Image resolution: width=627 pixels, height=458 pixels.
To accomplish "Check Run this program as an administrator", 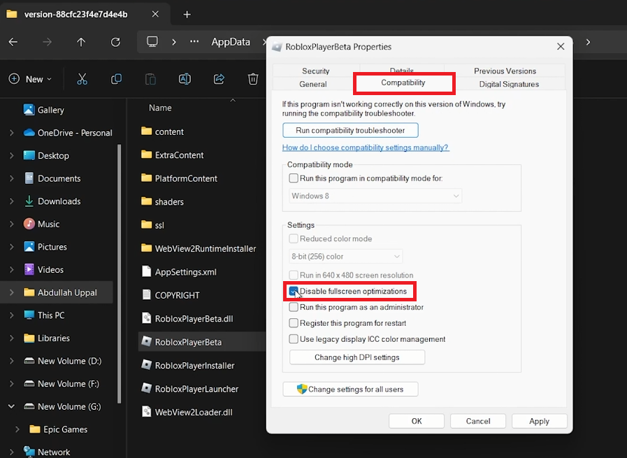I will (x=294, y=307).
